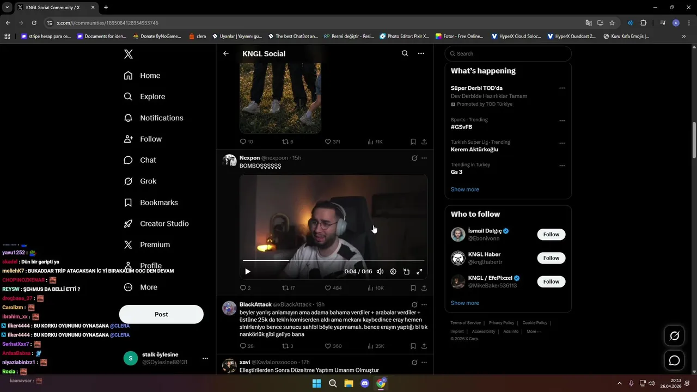Open KNGL Social community options menu
The width and height of the screenshot is (697, 392).
click(x=421, y=53)
